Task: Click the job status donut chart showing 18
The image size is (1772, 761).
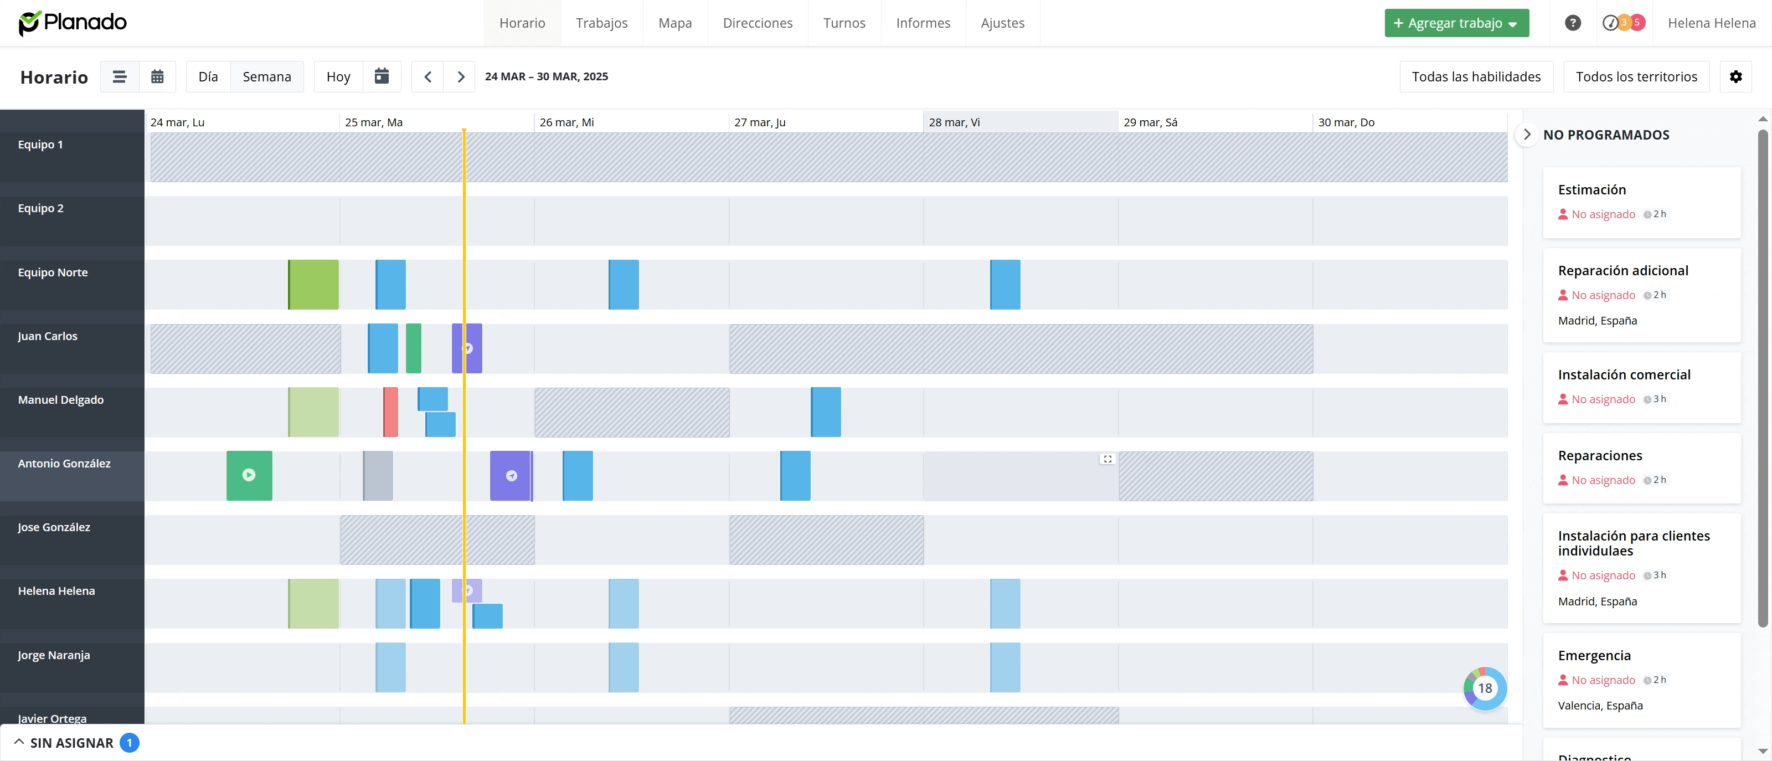Action: pos(1485,688)
